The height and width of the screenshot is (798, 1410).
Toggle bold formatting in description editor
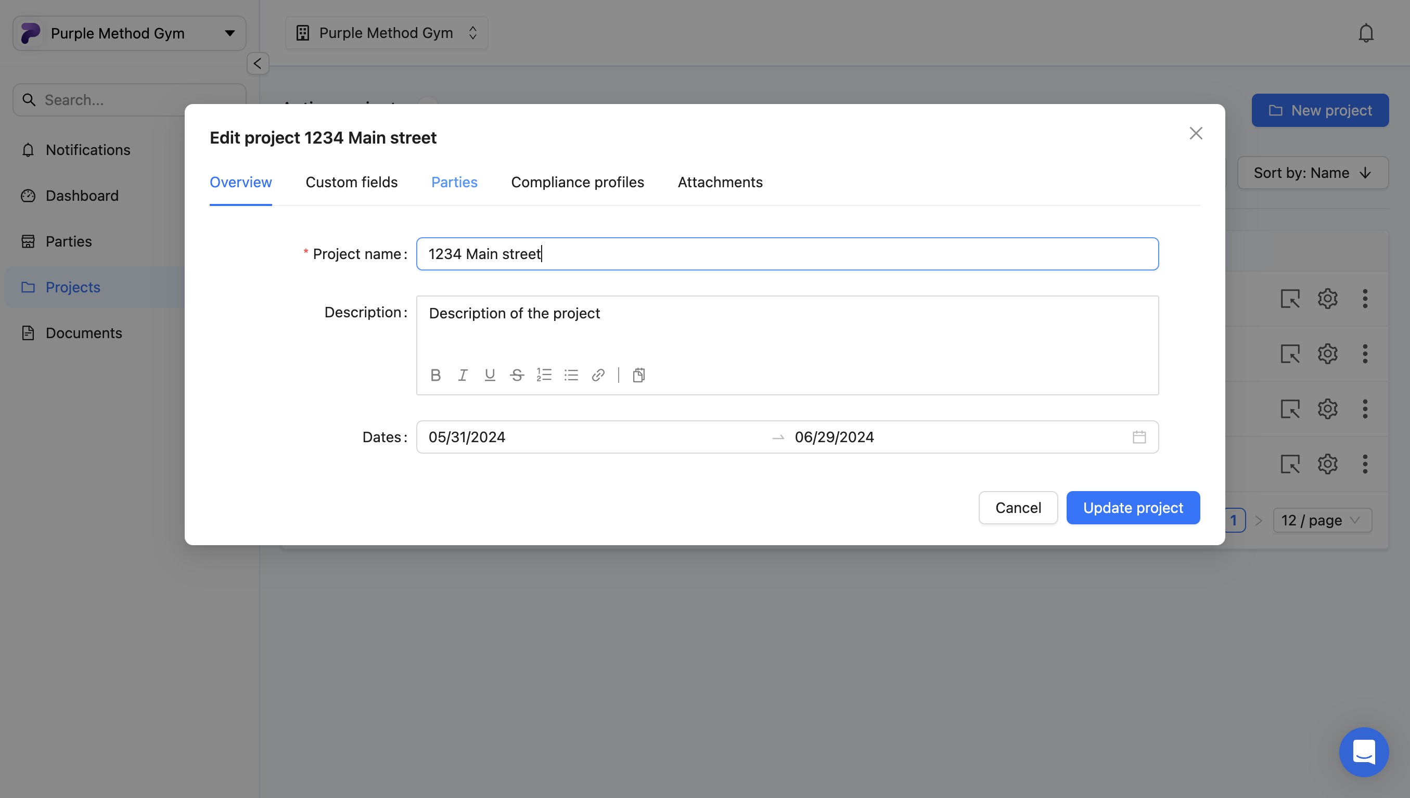point(435,376)
